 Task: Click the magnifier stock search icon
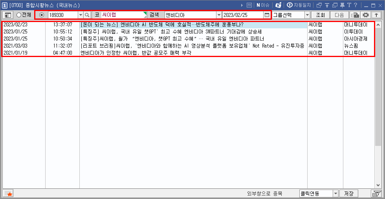87,15
